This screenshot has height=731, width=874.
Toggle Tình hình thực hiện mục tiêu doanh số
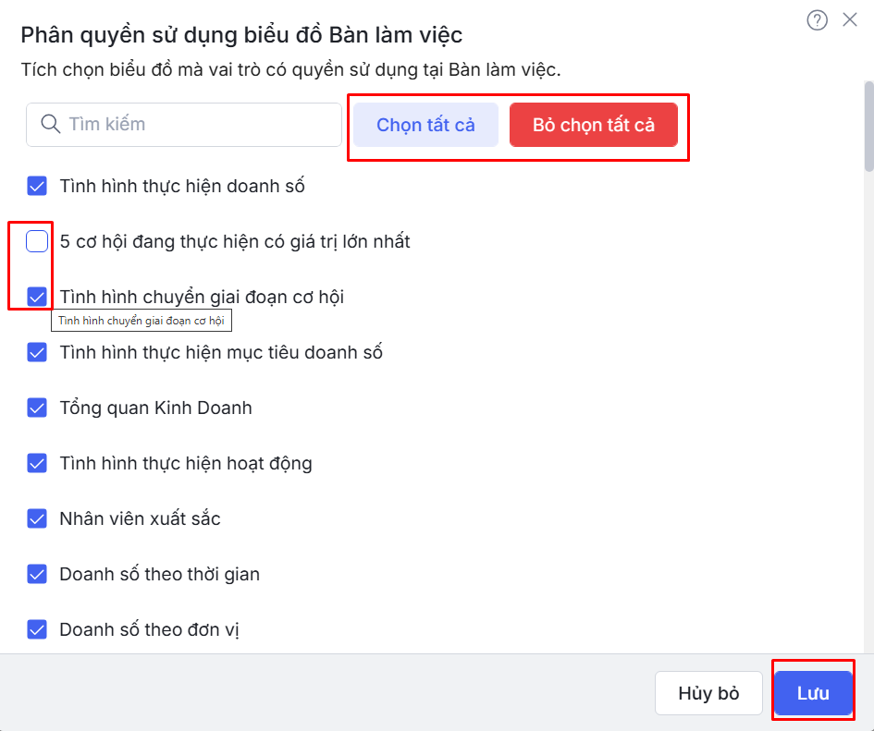pyautogui.click(x=37, y=352)
